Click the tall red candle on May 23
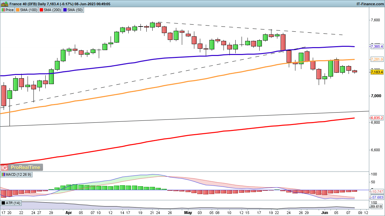The width and height of the screenshot is (385, 216). [283, 43]
